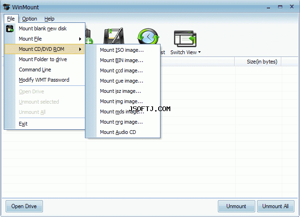
Task: Choose Mount Folder to drive
Action: 44,59
